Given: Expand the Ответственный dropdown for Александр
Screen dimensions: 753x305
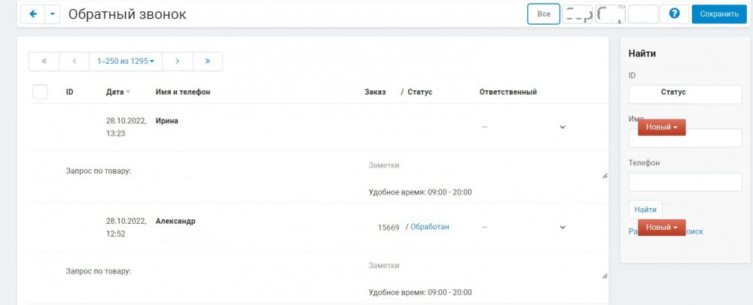Looking at the screenshot, I should pyautogui.click(x=562, y=227).
